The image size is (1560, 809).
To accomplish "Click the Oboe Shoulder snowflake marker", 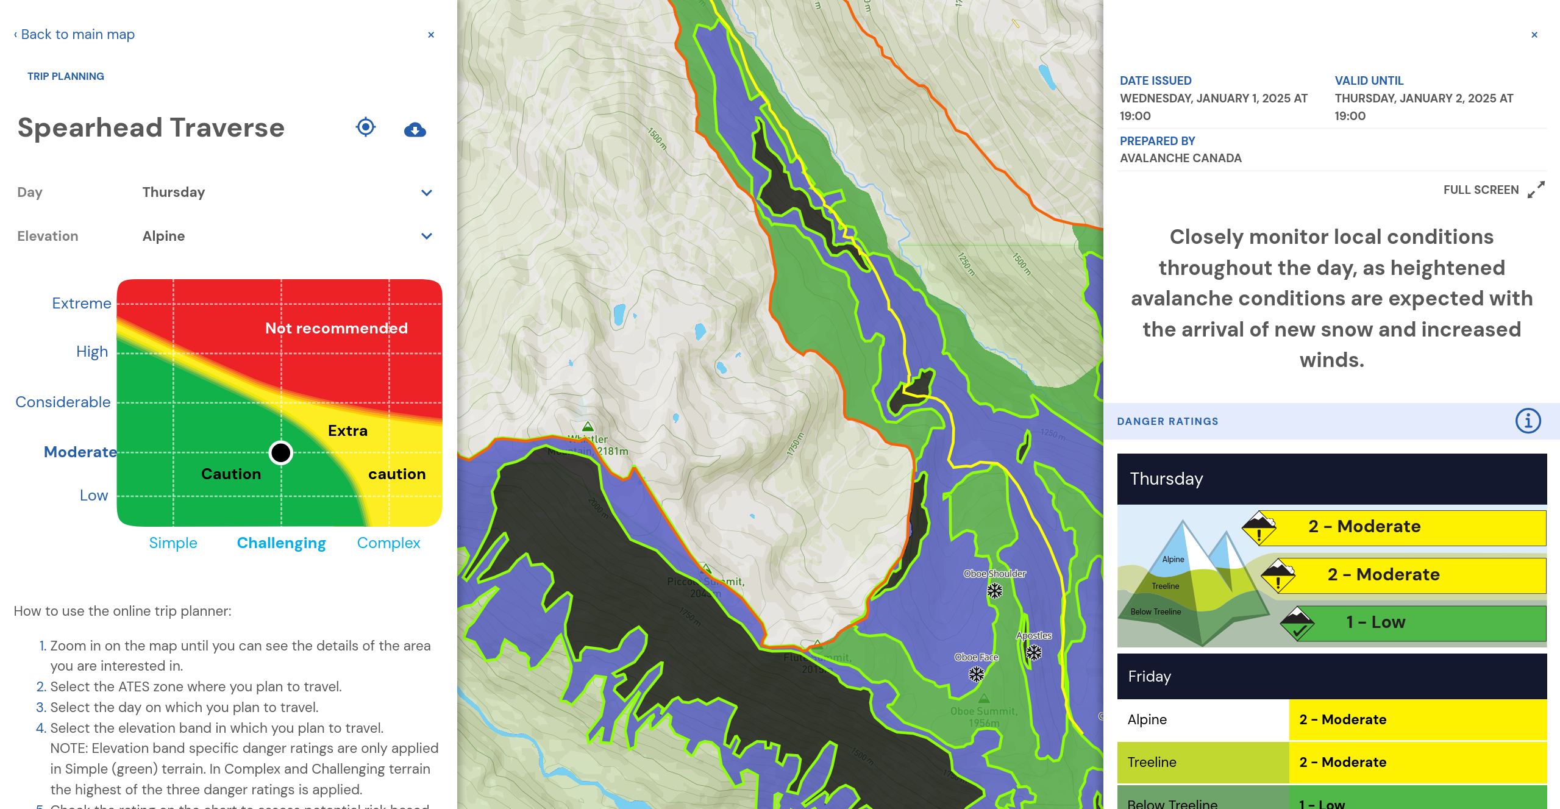I will pos(995,590).
